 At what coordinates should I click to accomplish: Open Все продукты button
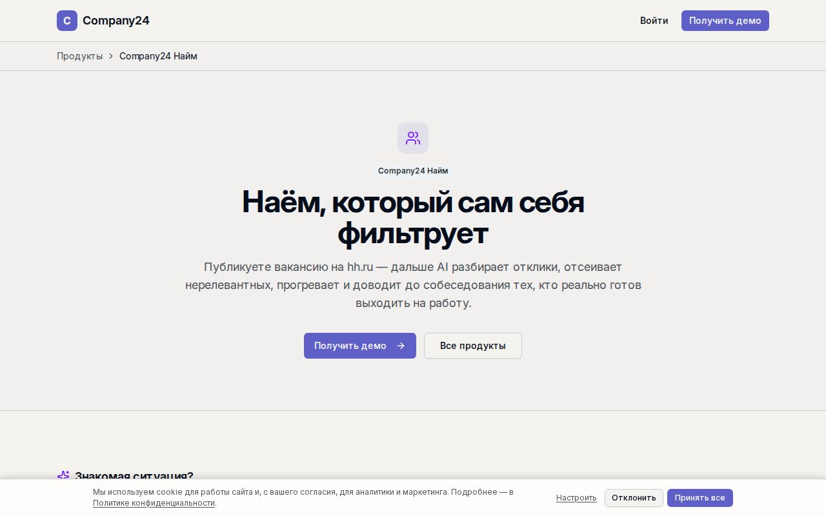(473, 346)
